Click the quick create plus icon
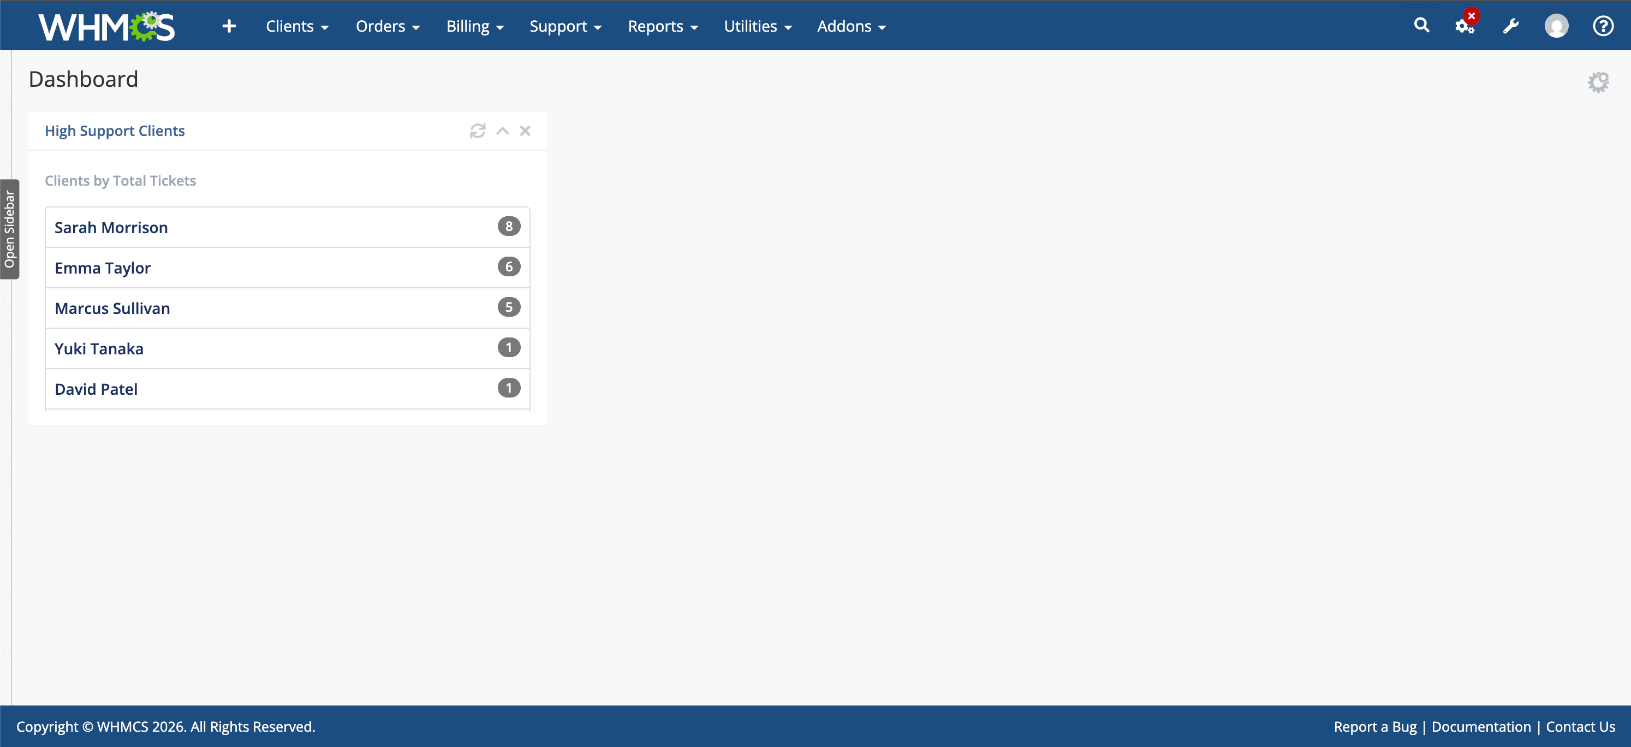 coord(229,26)
